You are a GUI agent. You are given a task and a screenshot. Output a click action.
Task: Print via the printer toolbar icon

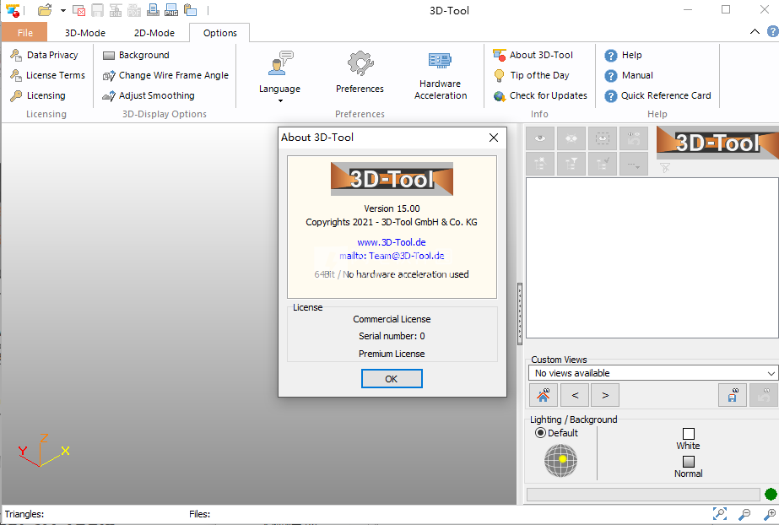153,10
